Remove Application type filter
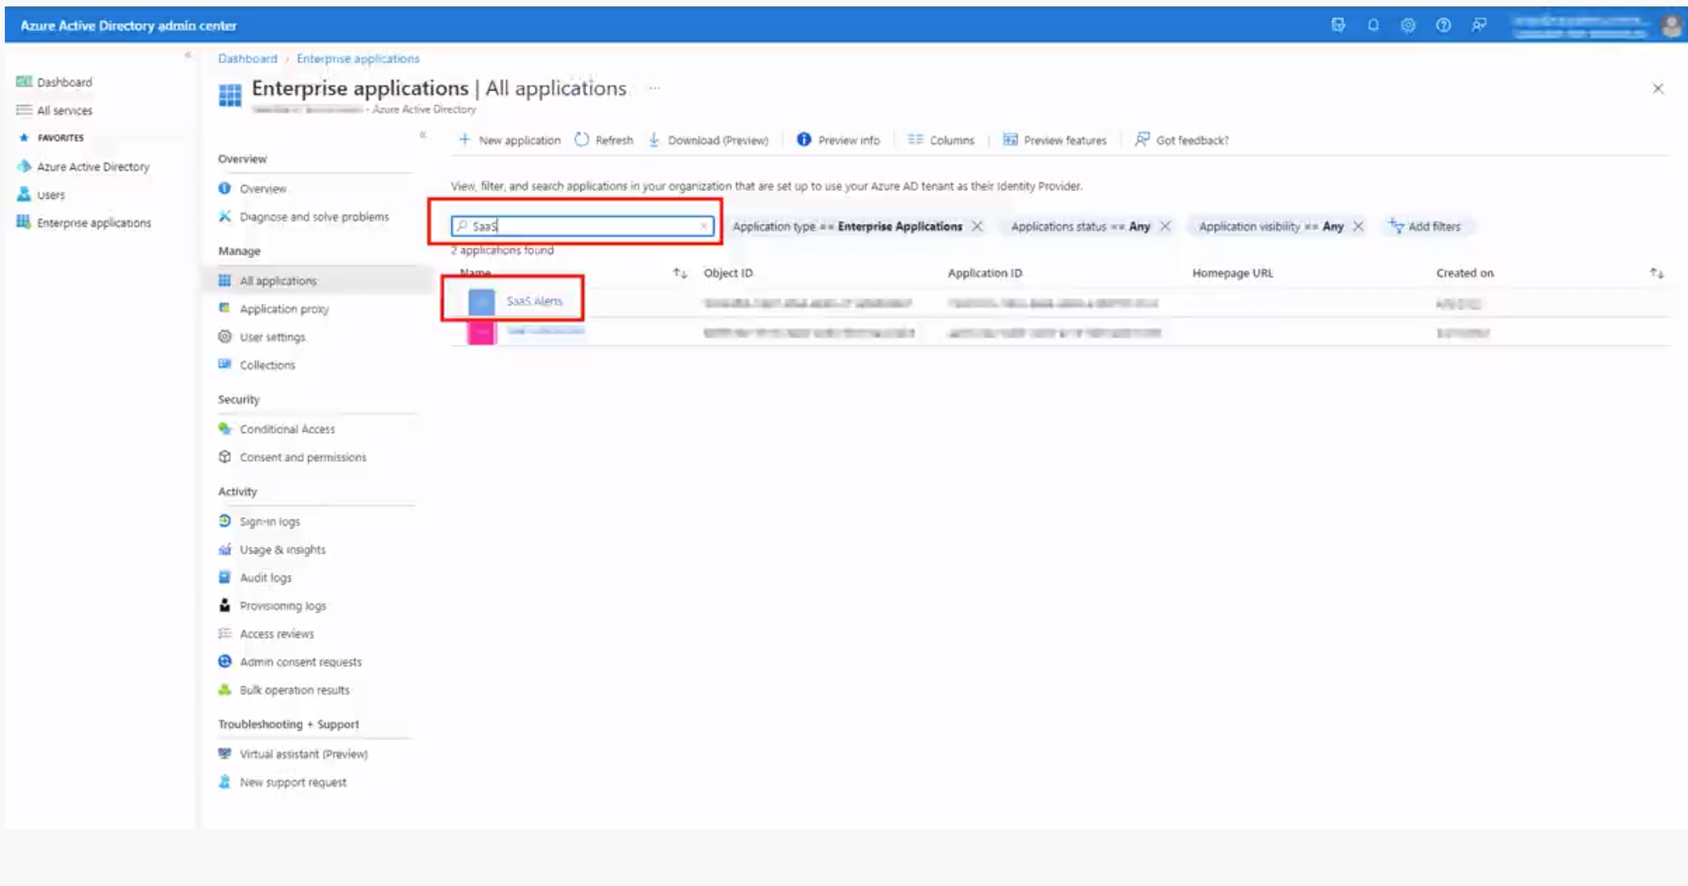Viewport: 1688px width, 886px height. click(x=977, y=227)
